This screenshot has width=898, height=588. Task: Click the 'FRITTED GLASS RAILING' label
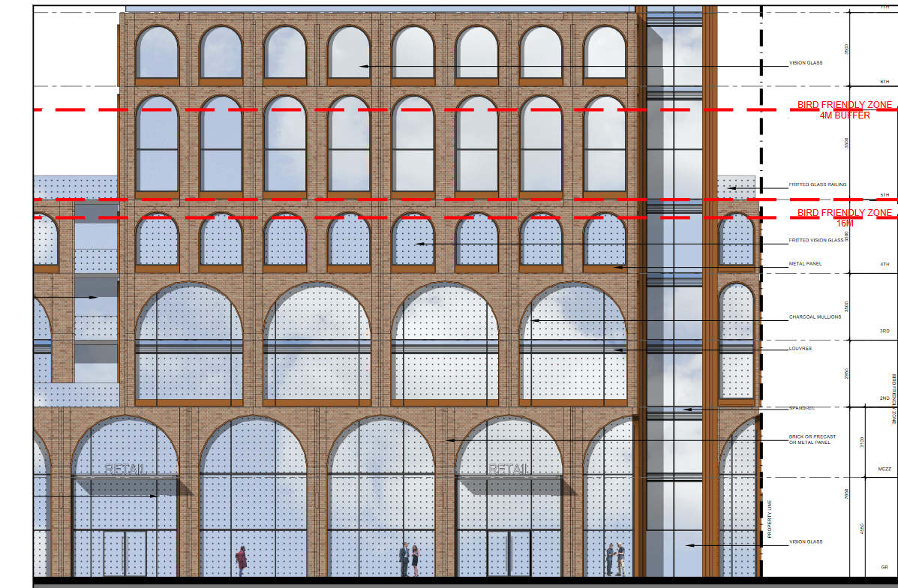click(x=817, y=184)
